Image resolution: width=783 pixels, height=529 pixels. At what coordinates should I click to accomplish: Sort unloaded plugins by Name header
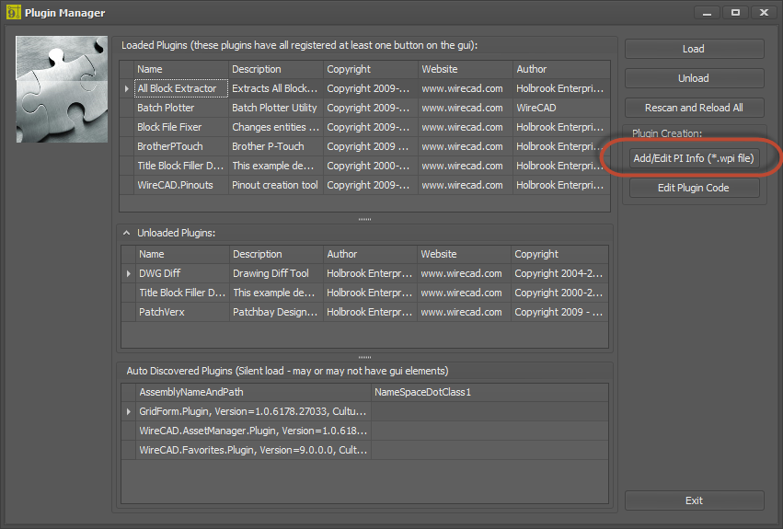[182, 254]
